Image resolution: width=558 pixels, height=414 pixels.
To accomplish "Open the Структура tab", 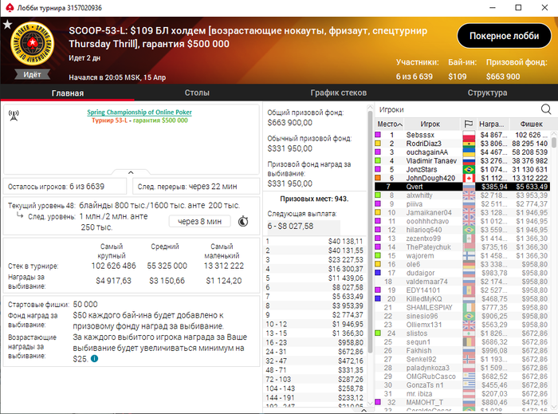I will [x=487, y=93].
